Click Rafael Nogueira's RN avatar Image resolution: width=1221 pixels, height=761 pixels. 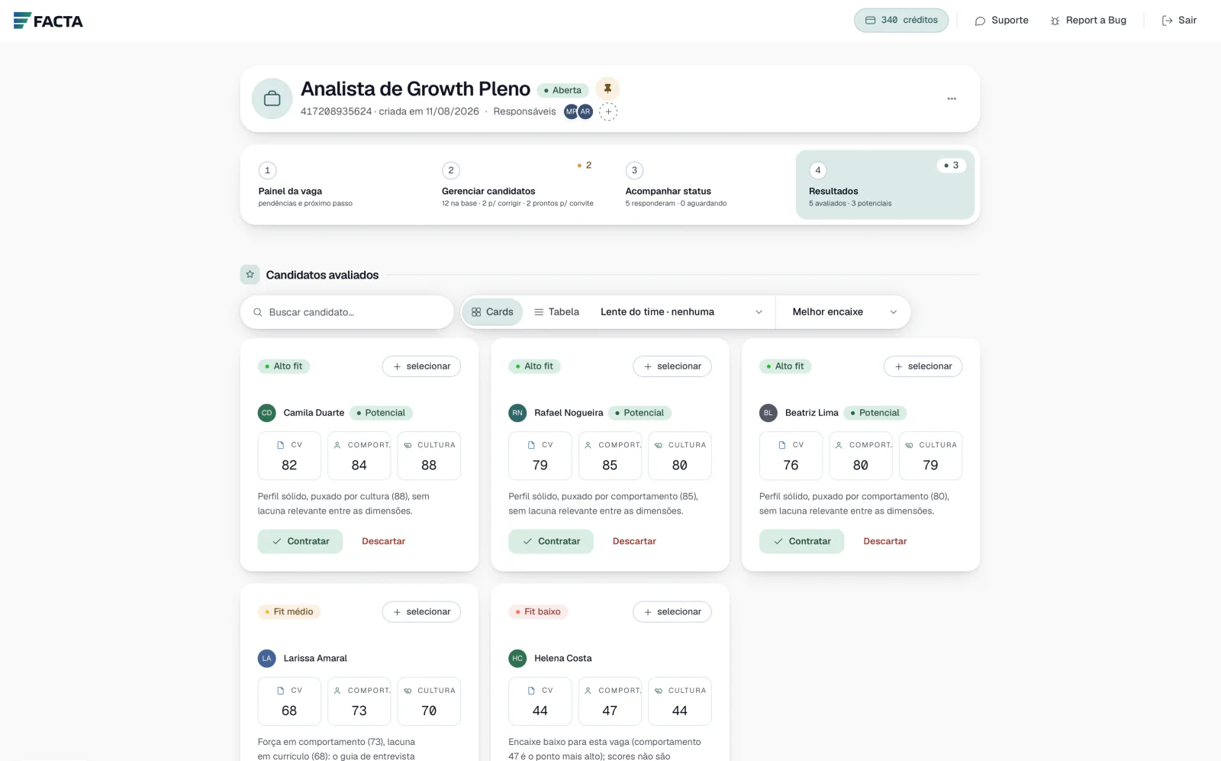click(517, 413)
